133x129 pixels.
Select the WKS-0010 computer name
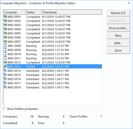point(14,54)
